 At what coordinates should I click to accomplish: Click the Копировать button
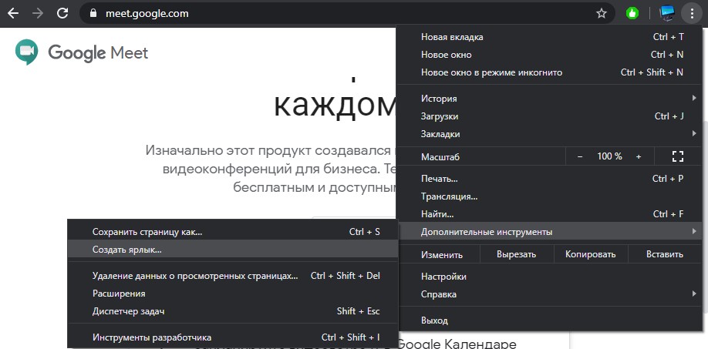click(590, 254)
